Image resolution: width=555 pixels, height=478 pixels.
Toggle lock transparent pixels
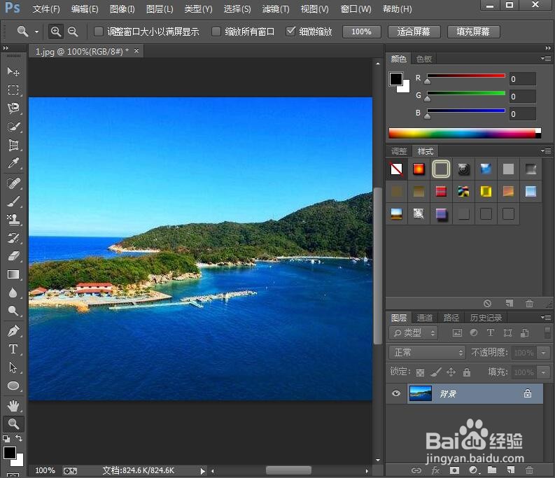pyautogui.click(x=420, y=372)
